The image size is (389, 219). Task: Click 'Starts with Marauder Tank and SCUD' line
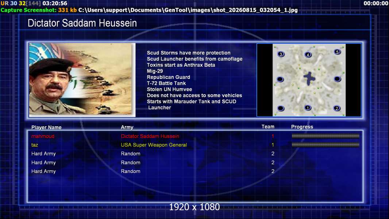point(192,101)
